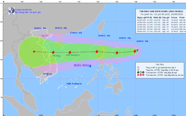186x116 pixels.
Task: Click the storm symbol at 25/09/22 position
Action: coord(117,53)
